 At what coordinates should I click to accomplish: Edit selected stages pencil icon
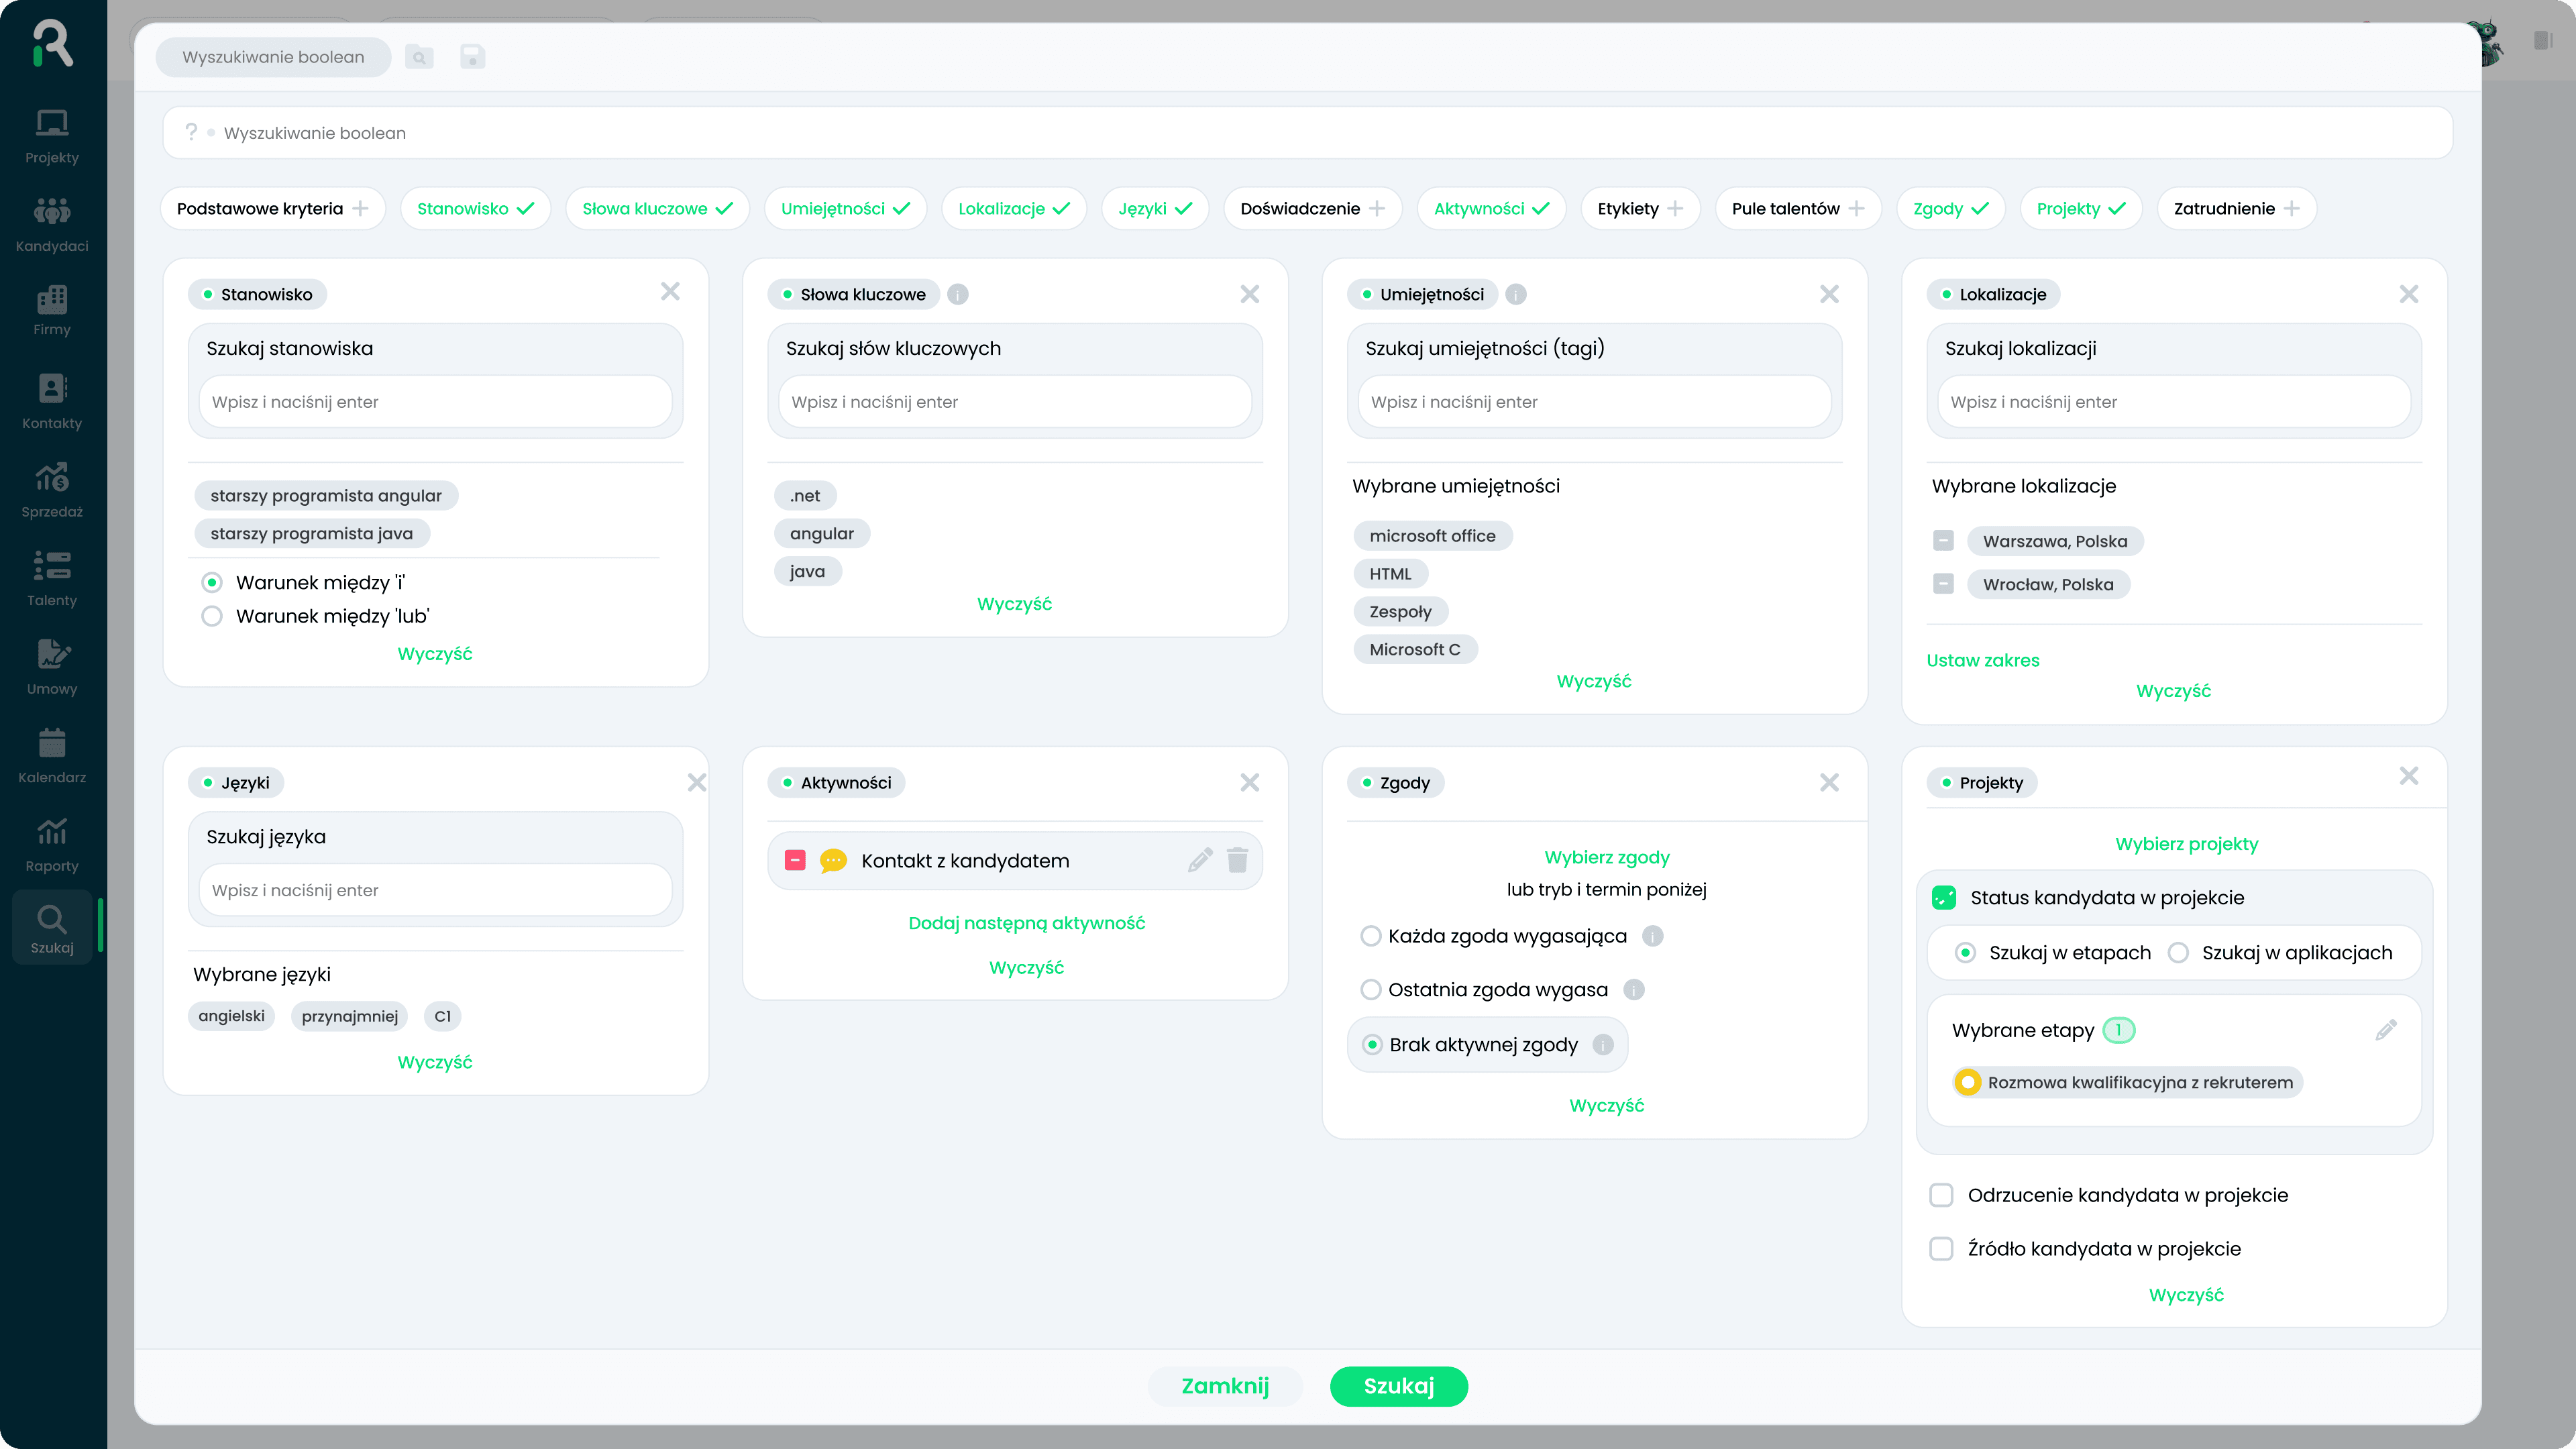(x=2386, y=1030)
